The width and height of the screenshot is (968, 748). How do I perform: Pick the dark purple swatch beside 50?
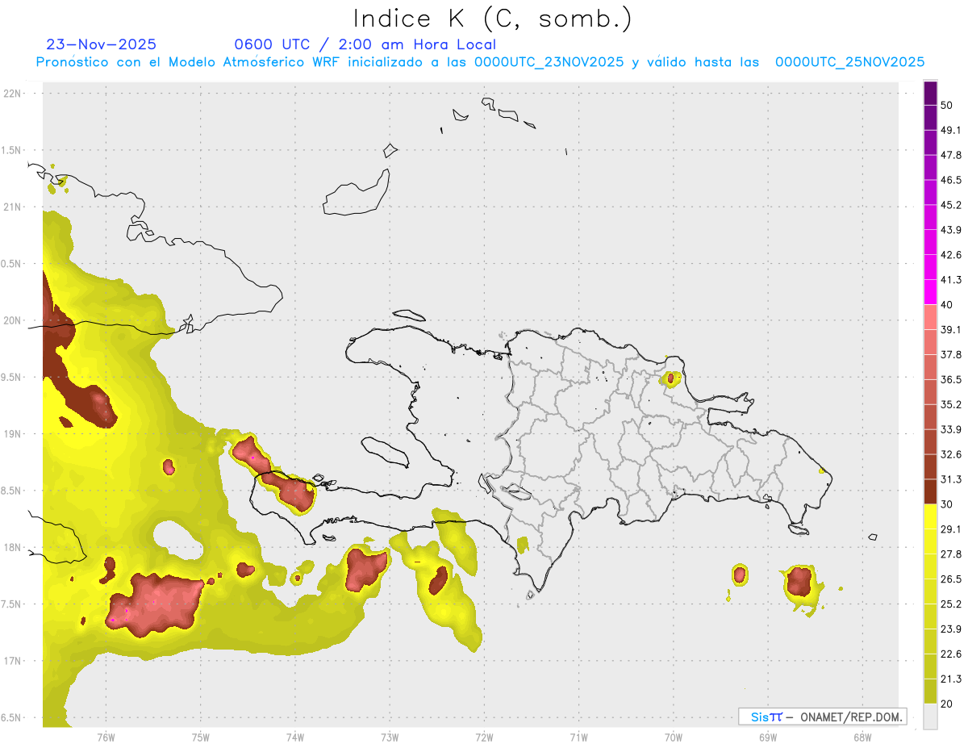(930, 94)
